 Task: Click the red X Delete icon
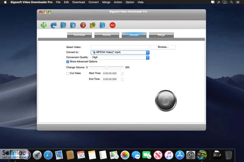pyautogui.click(x=83, y=25)
